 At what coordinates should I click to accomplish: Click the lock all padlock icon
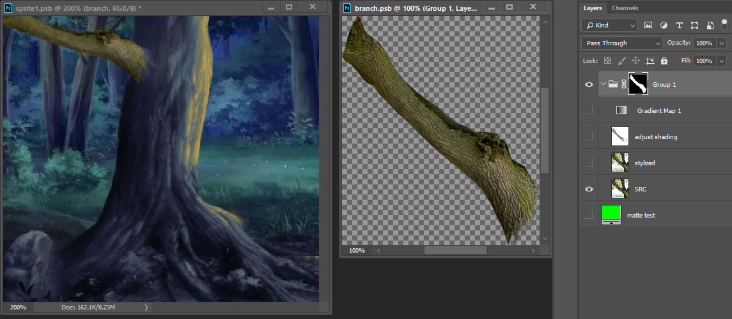[x=664, y=61]
